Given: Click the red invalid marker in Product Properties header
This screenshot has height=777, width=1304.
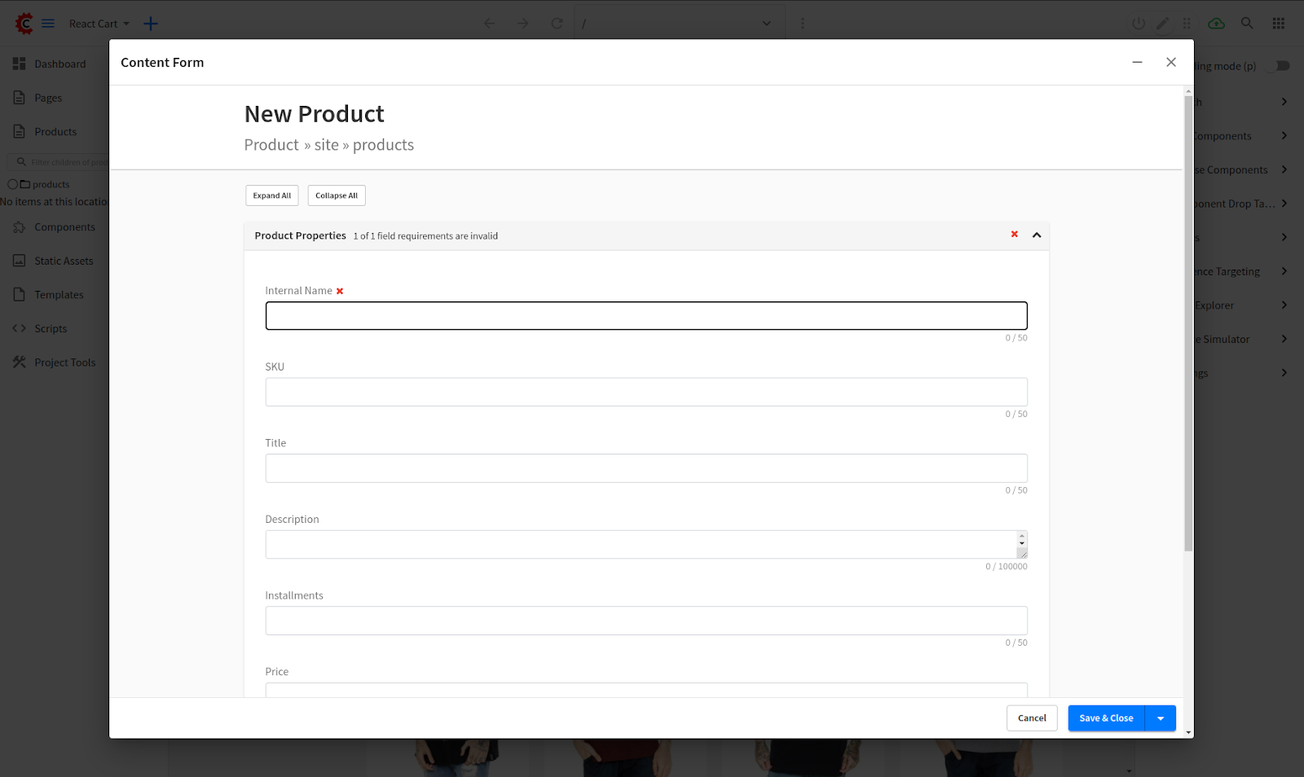Looking at the screenshot, I should coord(1015,235).
